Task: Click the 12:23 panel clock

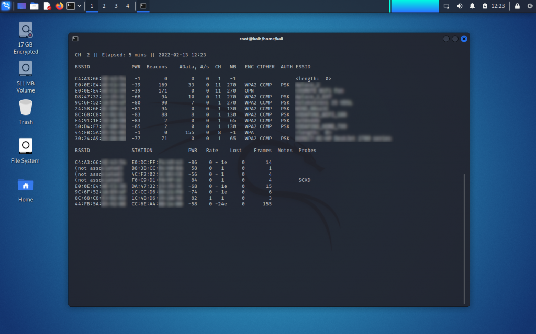Action: 498,6
